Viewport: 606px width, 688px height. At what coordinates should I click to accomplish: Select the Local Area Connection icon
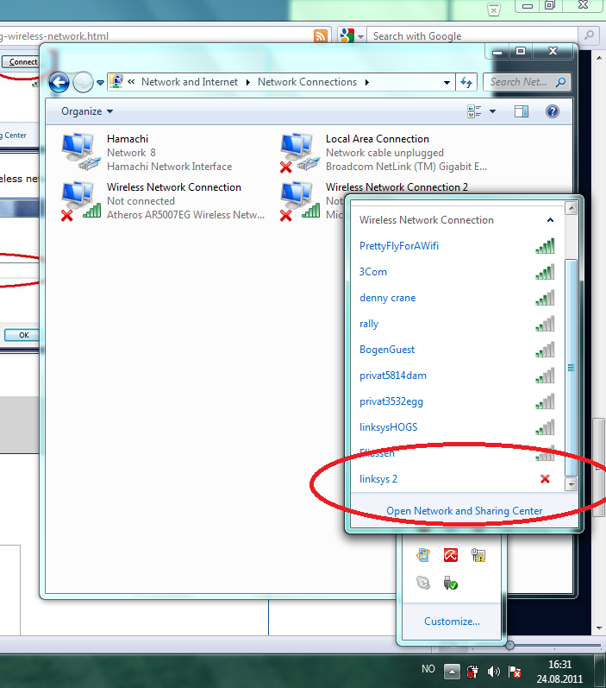point(300,153)
